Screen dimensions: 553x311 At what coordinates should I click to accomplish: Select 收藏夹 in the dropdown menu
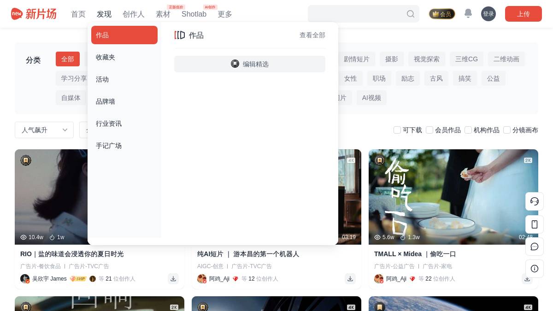pyautogui.click(x=124, y=57)
